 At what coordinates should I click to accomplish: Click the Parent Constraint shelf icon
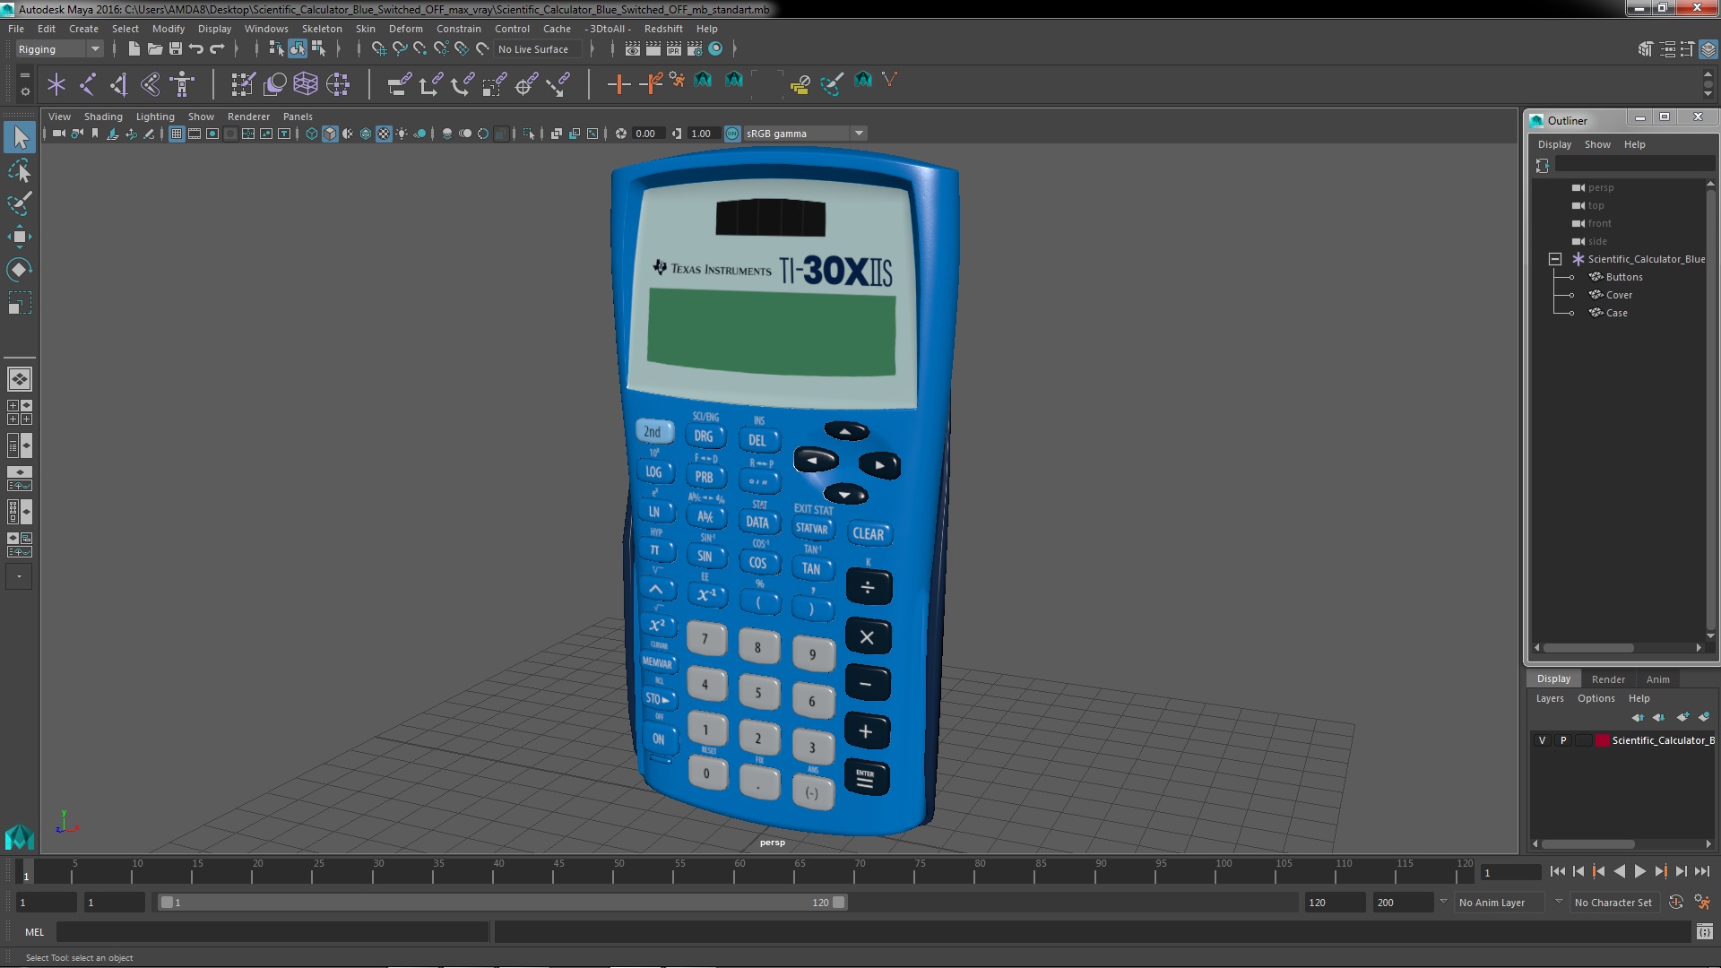click(400, 84)
